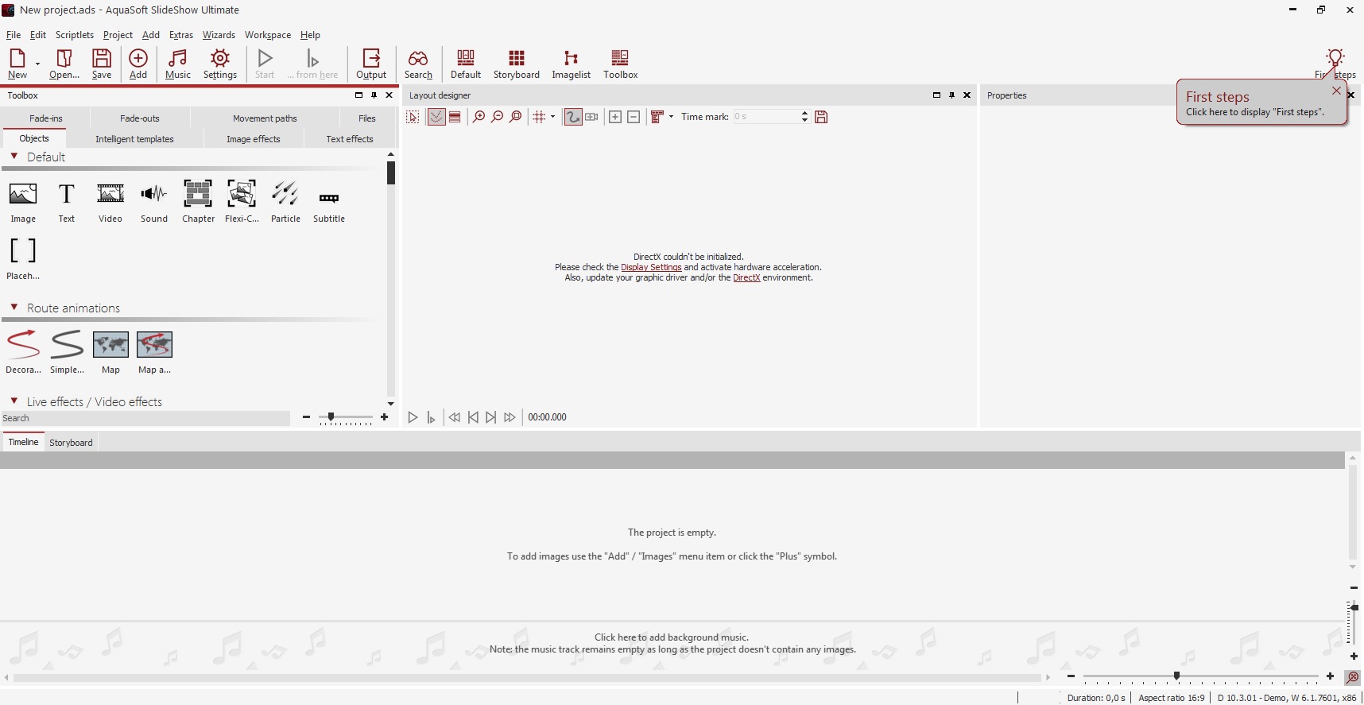Viewport: 1364px width, 705px height.
Task: Toggle the curved path edit mode button
Action: [573, 117]
